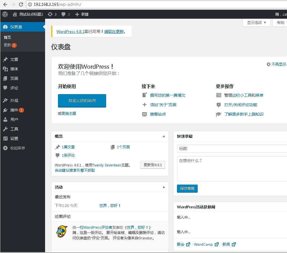
Task: Click the screen icon beside 查看站点
Action: [x=144, y=114]
